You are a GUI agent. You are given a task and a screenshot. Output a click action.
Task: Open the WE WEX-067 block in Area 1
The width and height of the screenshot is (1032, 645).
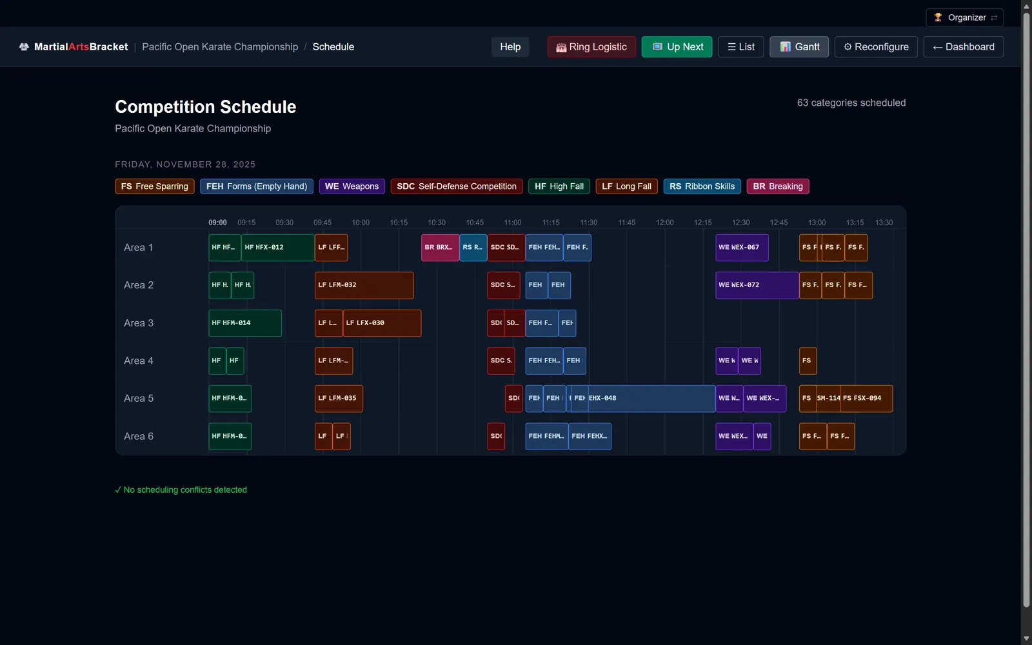point(742,248)
